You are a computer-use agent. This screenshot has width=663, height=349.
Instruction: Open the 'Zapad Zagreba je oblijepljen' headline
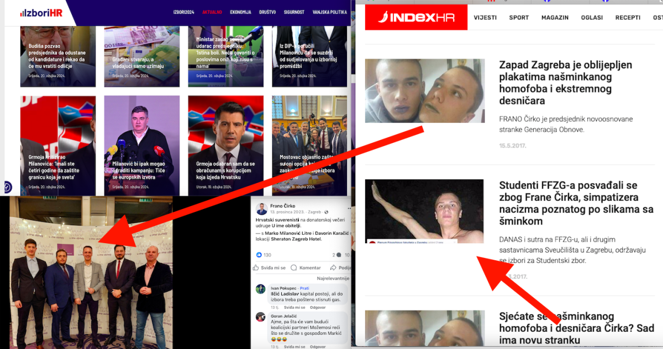click(565, 83)
